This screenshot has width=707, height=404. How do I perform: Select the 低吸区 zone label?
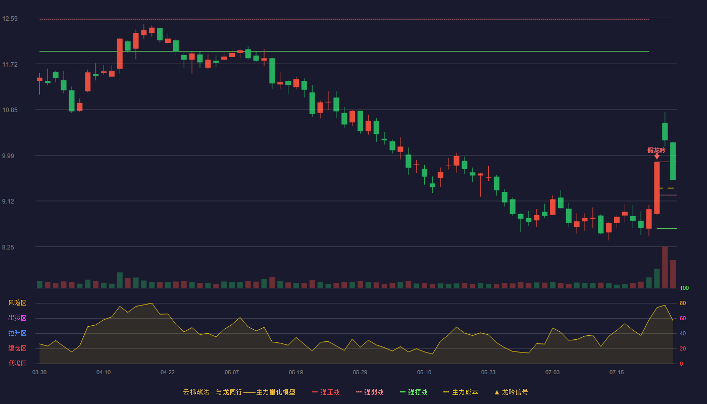(17, 363)
